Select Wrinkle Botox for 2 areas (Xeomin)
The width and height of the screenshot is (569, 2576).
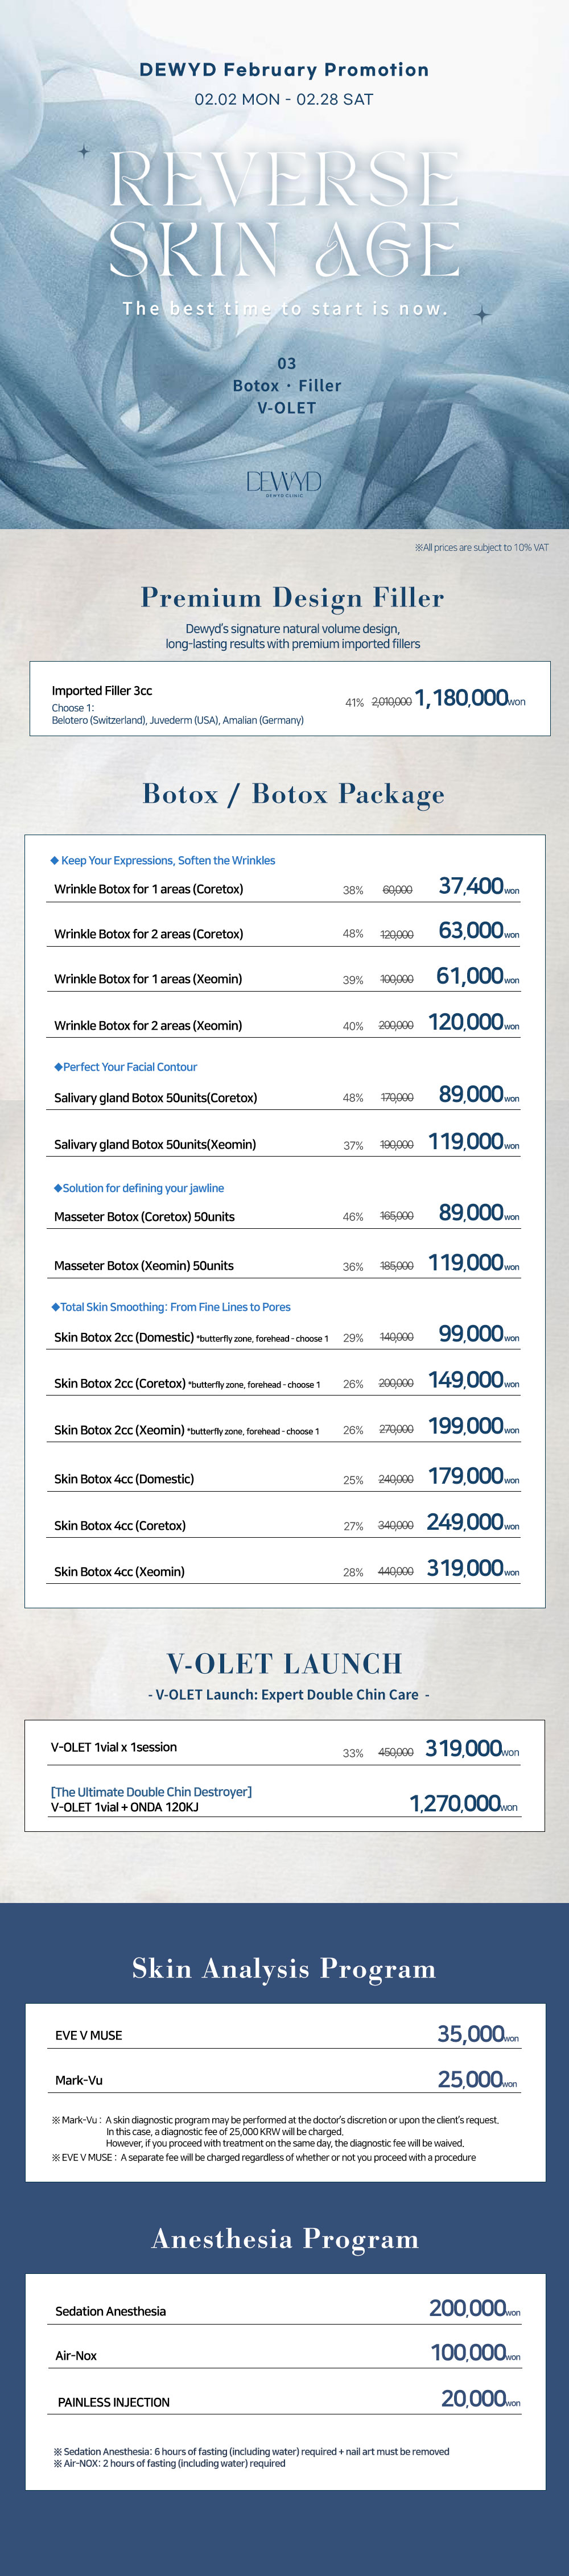coord(148,1025)
